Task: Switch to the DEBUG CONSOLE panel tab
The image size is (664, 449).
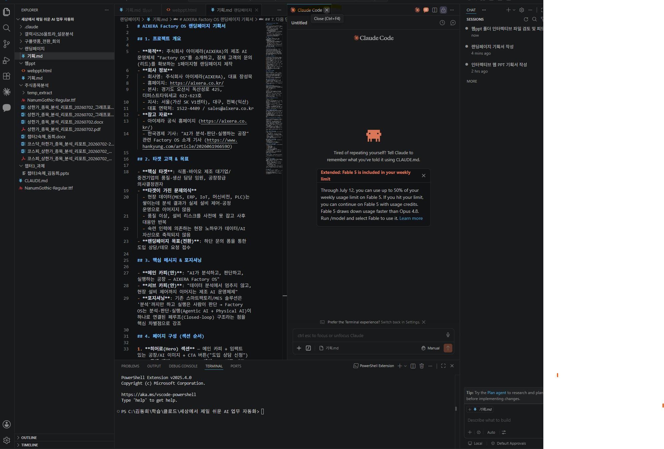Action: point(183,366)
